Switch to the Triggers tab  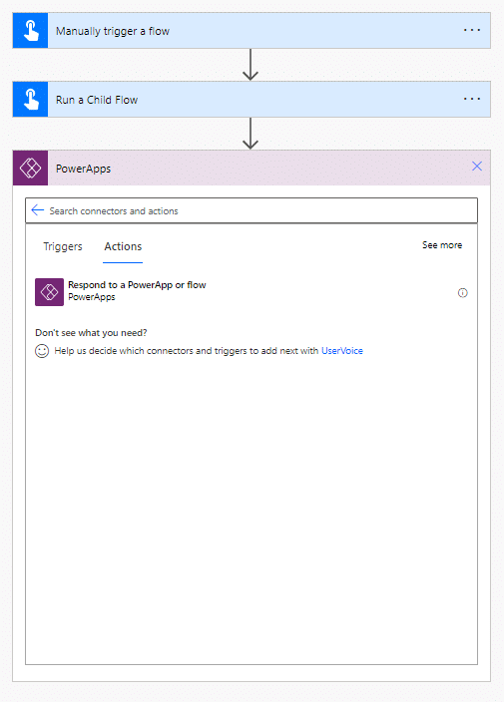(x=63, y=246)
